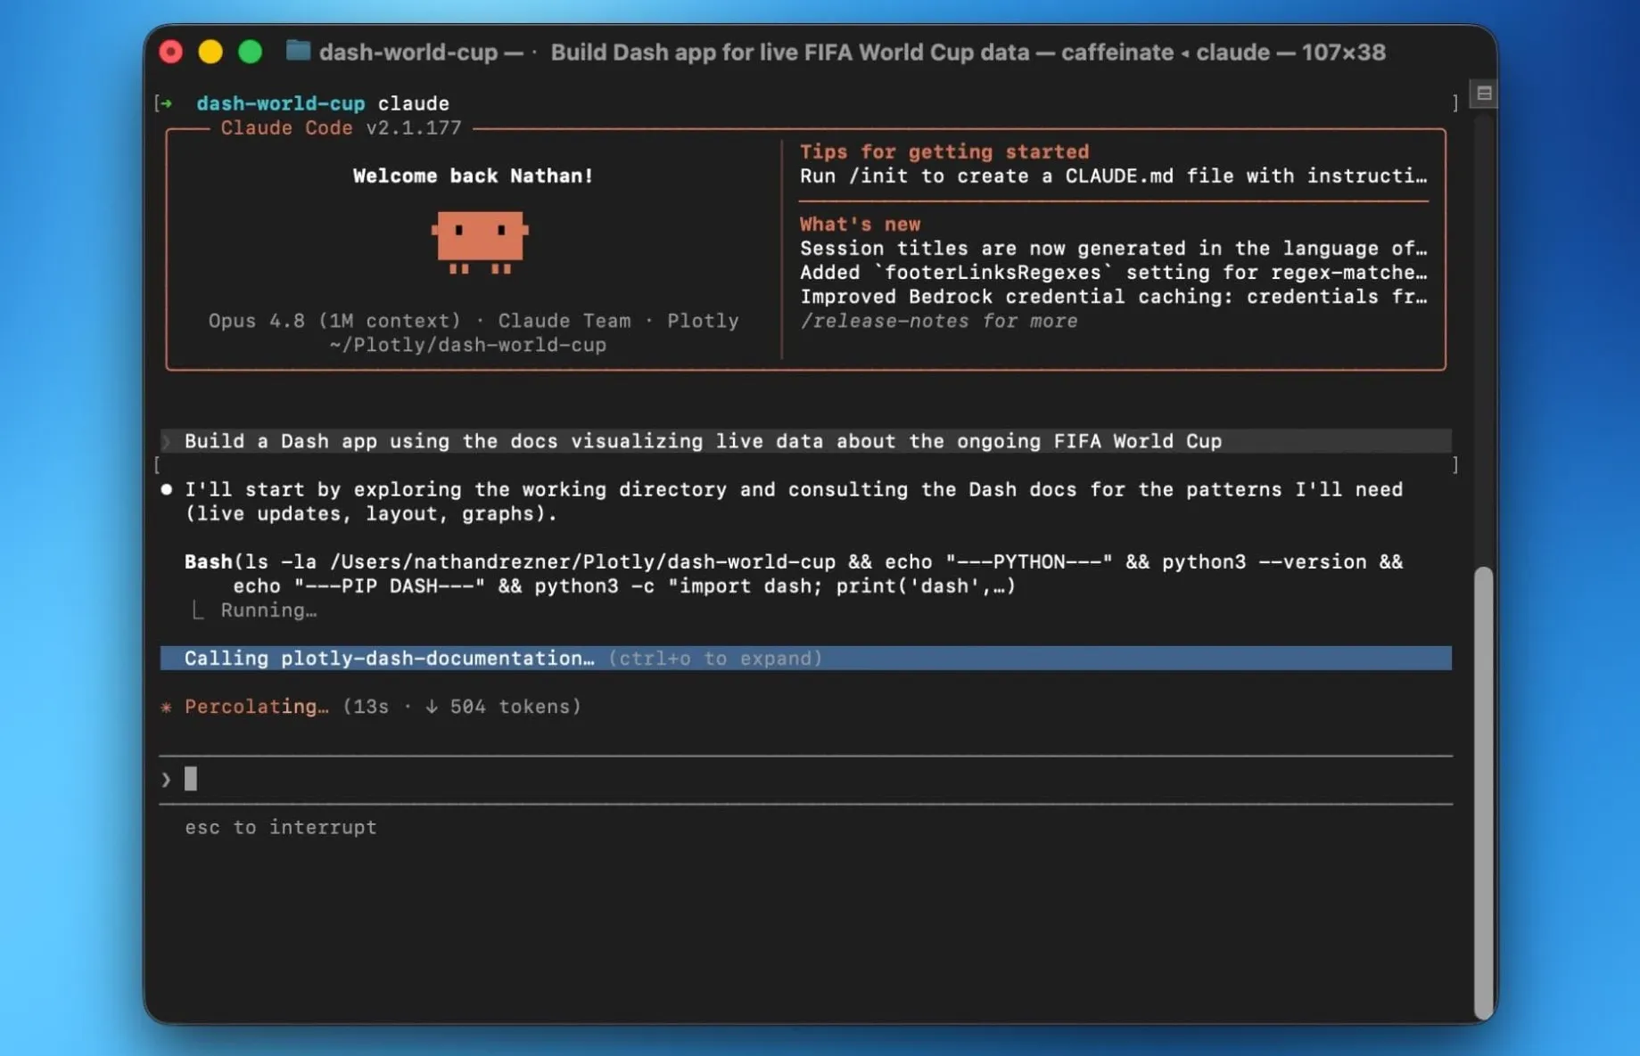Close the terminal window with the red button
Image resolution: width=1640 pixels, height=1056 pixels.
(x=171, y=52)
